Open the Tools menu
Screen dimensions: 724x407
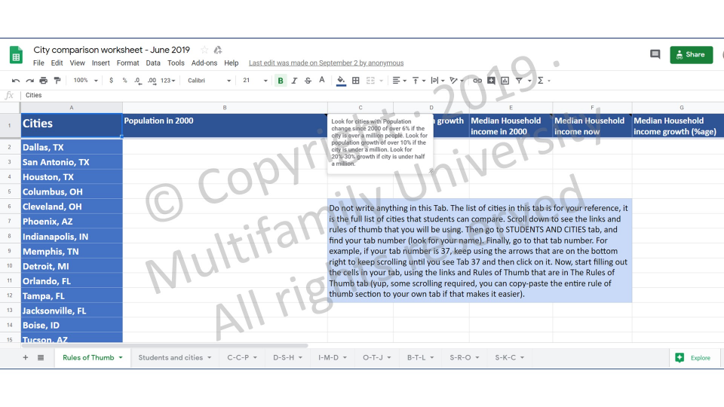(x=176, y=63)
